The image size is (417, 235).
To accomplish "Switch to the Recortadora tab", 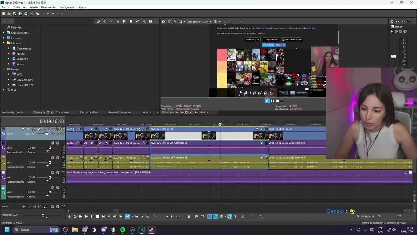I will tap(201, 112).
